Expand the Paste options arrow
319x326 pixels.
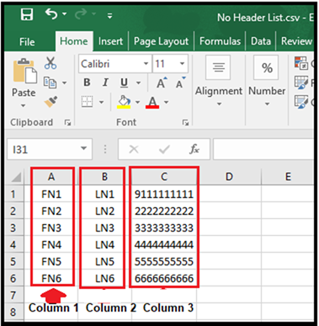[24, 106]
